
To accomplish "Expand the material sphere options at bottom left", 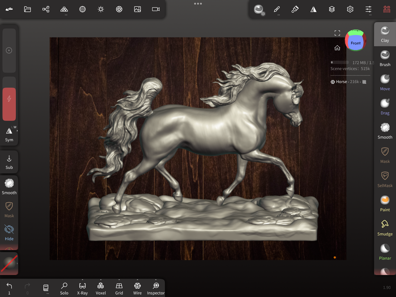I will (17, 264).
